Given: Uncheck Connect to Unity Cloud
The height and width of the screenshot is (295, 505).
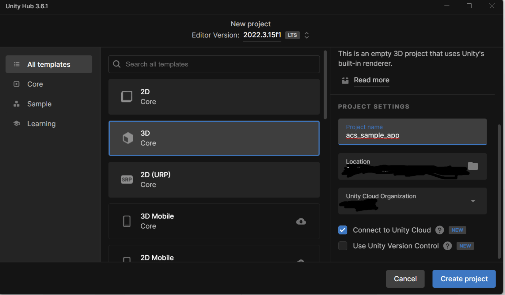Looking at the screenshot, I should (x=343, y=230).
